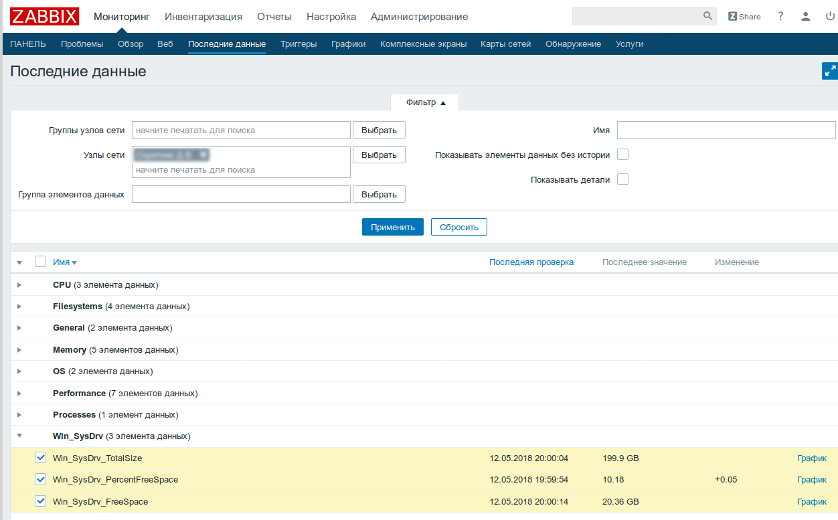Go to the Услуги submenu
Screen dimensions: 838x520
tap(630, 44)
